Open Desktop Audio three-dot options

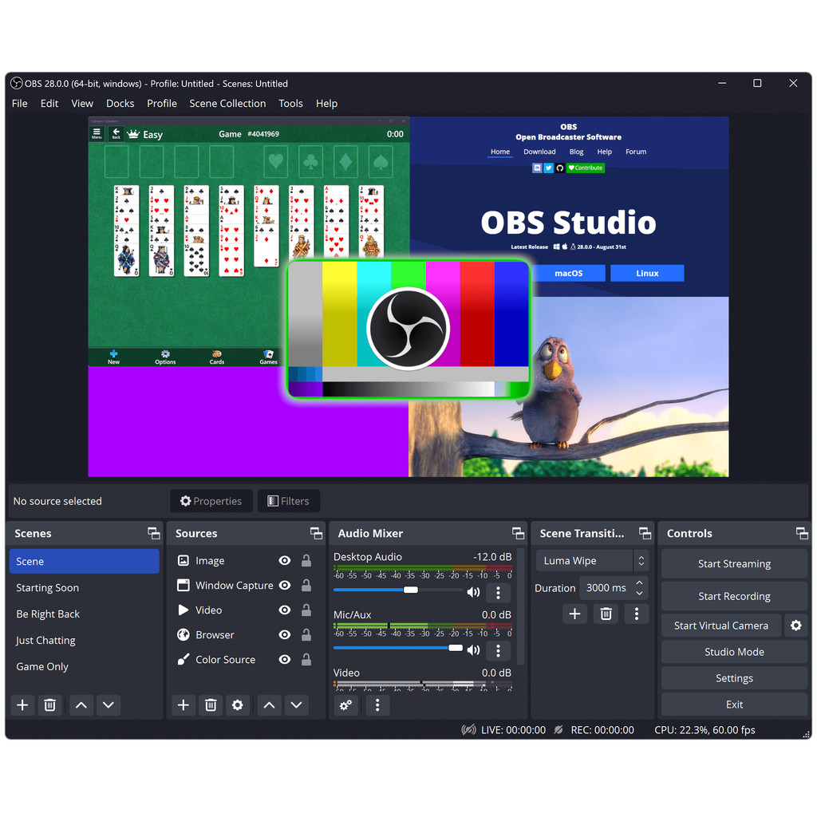(x=498, y=593)
